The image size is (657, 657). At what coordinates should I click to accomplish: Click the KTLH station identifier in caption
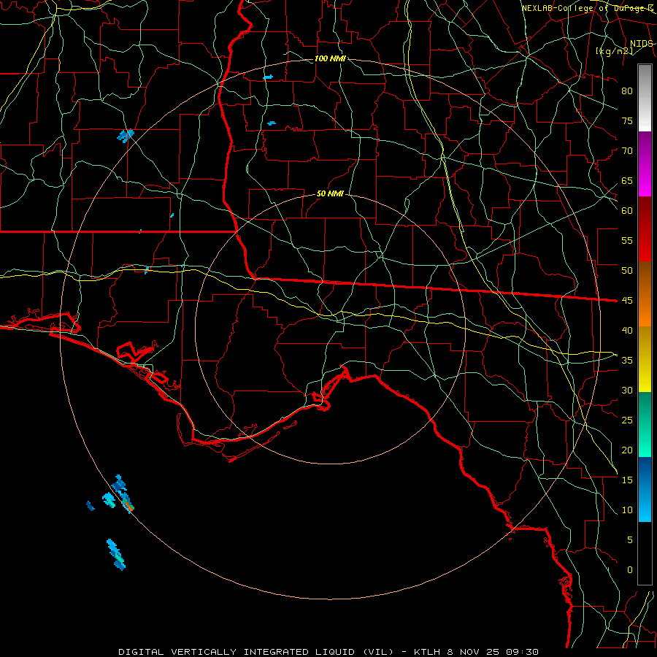[x=426, y=652]
